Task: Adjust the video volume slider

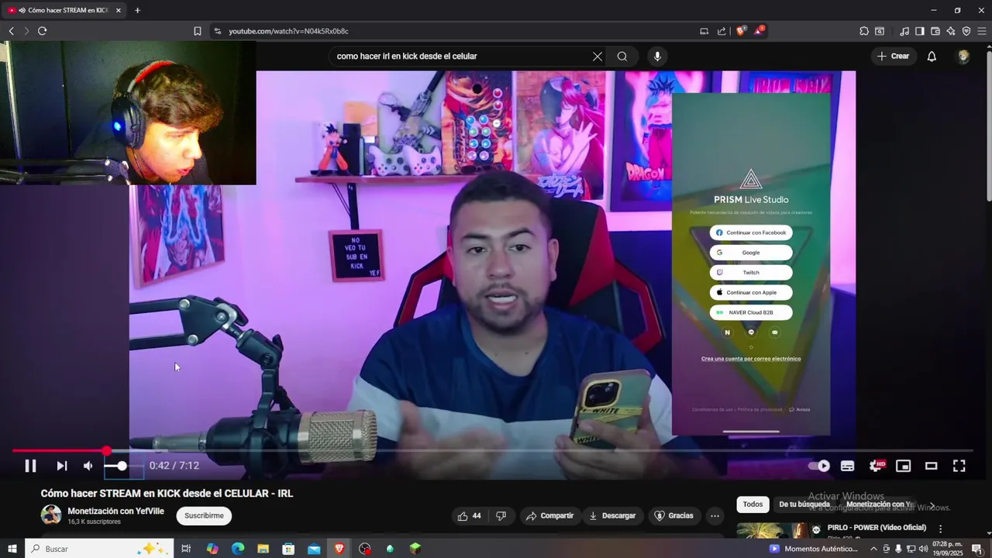Action: 123,466
